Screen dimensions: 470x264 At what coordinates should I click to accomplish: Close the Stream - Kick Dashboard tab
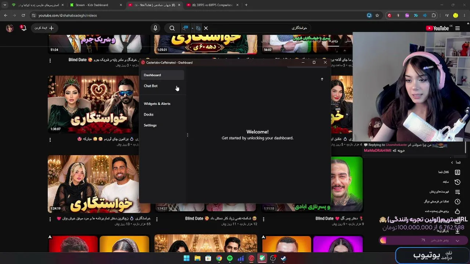pyautogui.click(x=121, y=5)
